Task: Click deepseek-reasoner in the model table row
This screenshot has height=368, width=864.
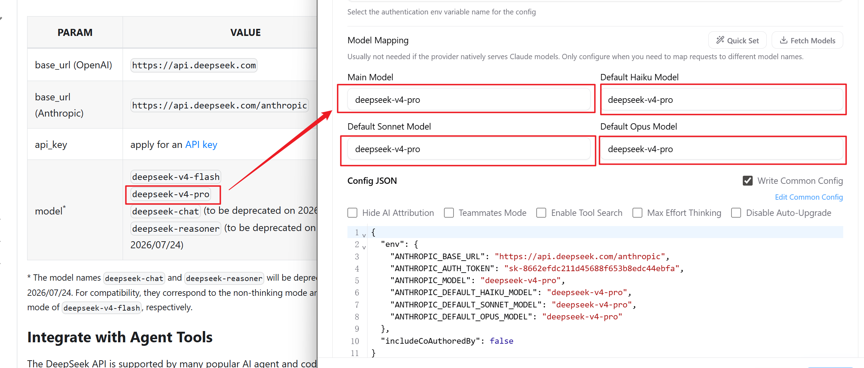Action: (175, 229)
